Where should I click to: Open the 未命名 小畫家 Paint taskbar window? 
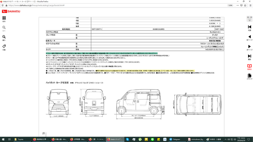(214, 140)
